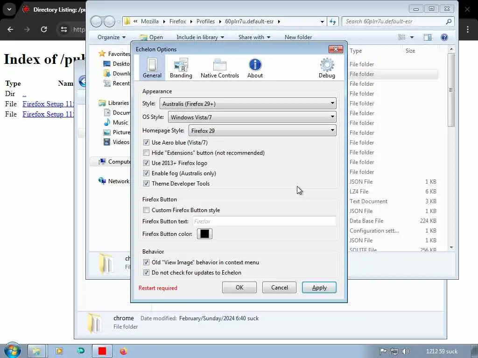Image resolution: width=478 pixels, height=358 pixels.
Task: Click the site info icon in address bar
Action: click(63, 29)
